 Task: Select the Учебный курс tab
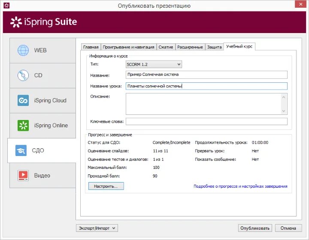(x=239, y=46)
